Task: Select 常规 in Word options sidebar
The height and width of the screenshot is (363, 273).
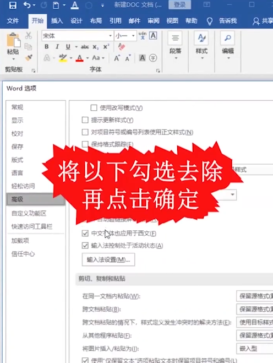Action: 18,107
